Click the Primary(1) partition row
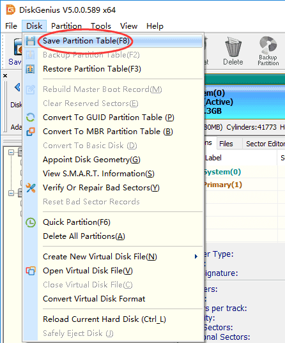This screenshot has height=343, width=285. (x=245, y=185)
